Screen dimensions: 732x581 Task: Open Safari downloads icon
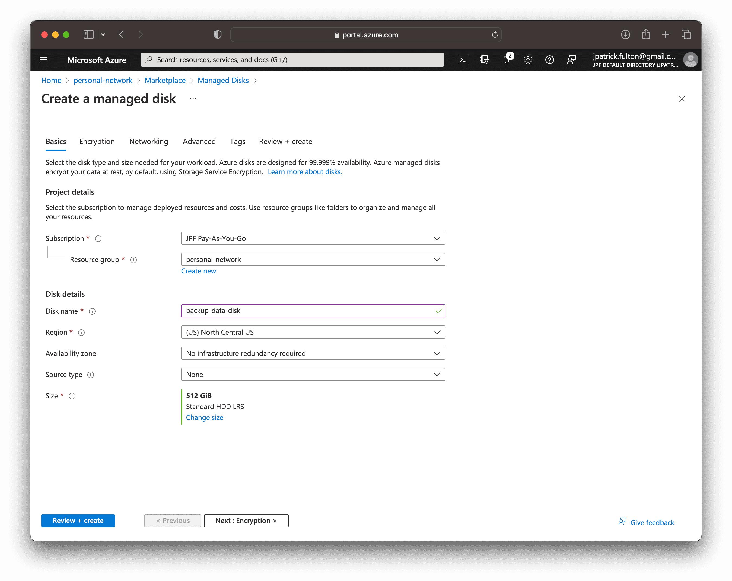point(625,35)
